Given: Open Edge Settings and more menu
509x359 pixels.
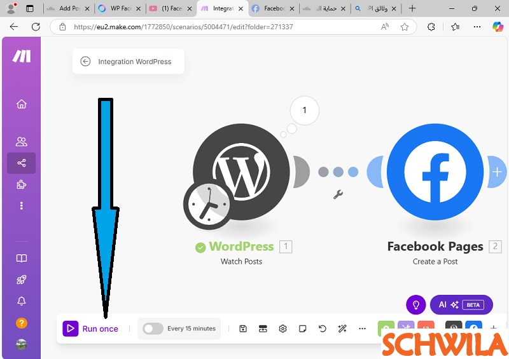Looking at the screenshot, I should point(477,27).
